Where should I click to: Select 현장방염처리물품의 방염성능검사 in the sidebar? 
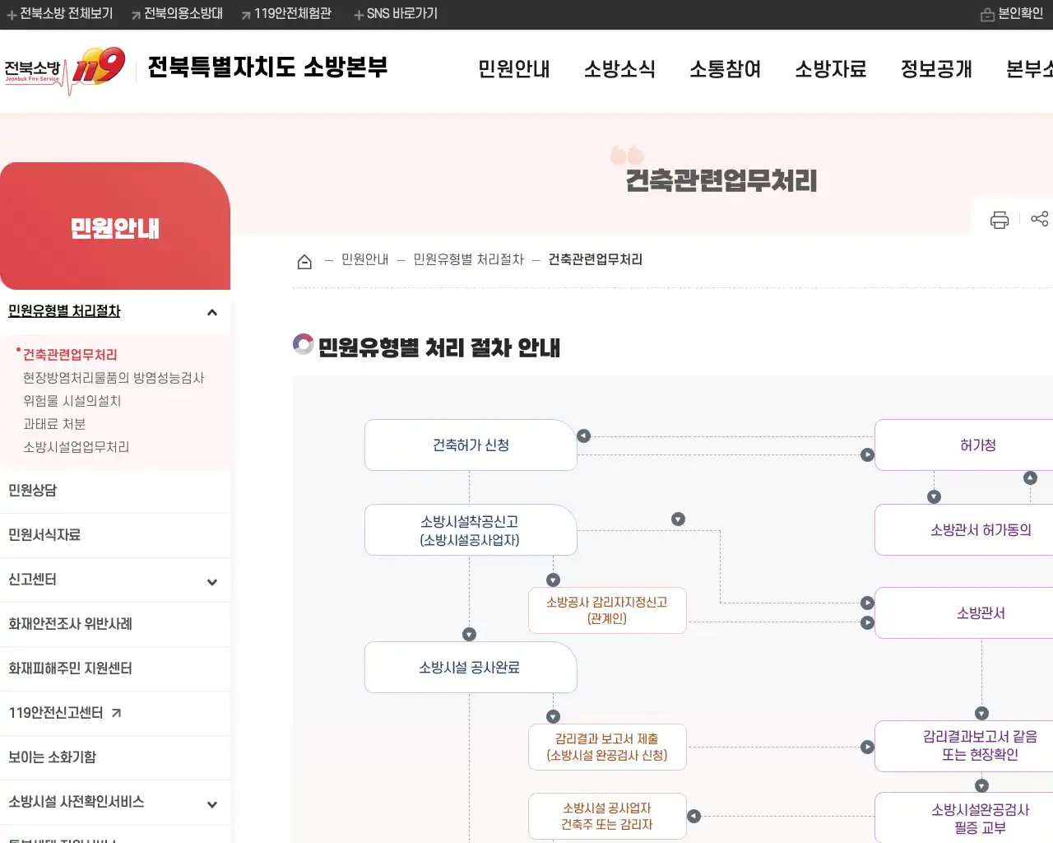point(114,378)
